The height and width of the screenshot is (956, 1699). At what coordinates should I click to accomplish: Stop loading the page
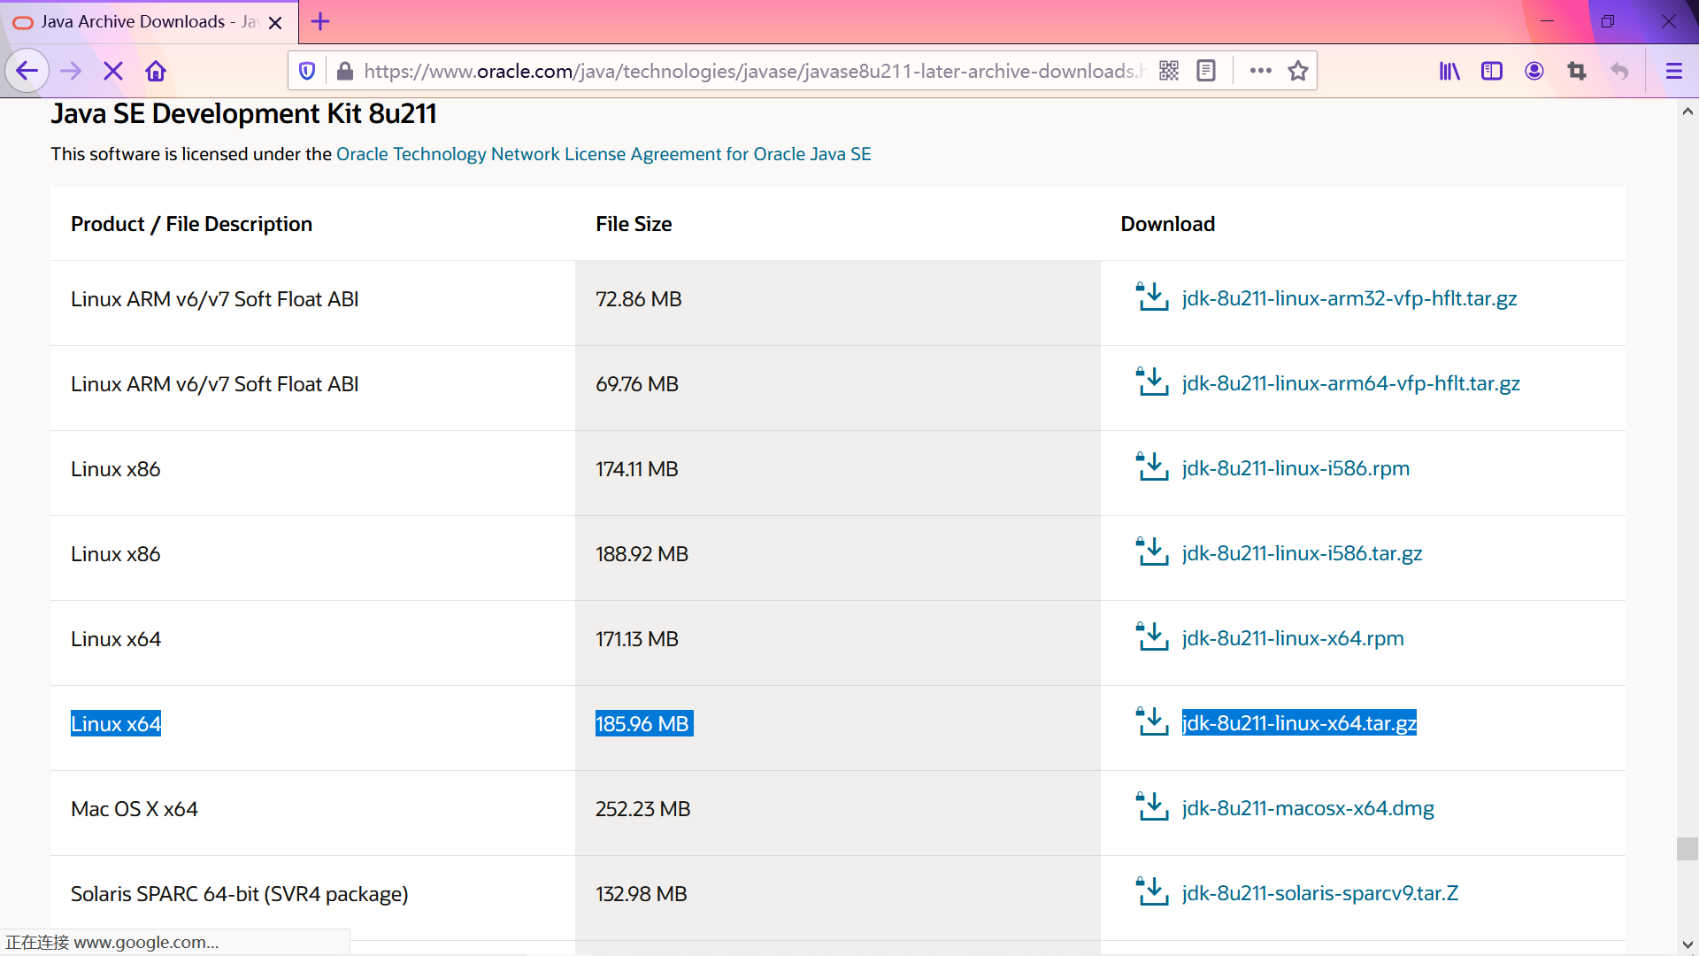113,71
